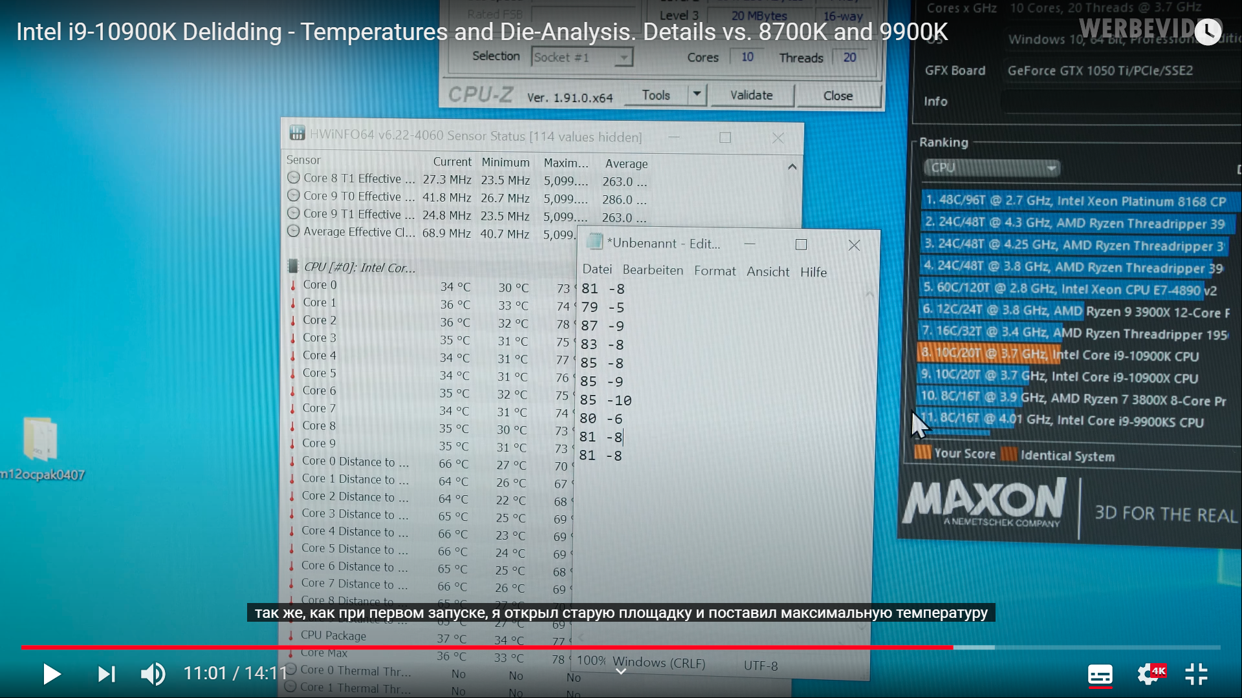Click the Watch Later clock icon
Image resolution: width=1242 pixels, height=698 pixels.
pos(1207,32)
